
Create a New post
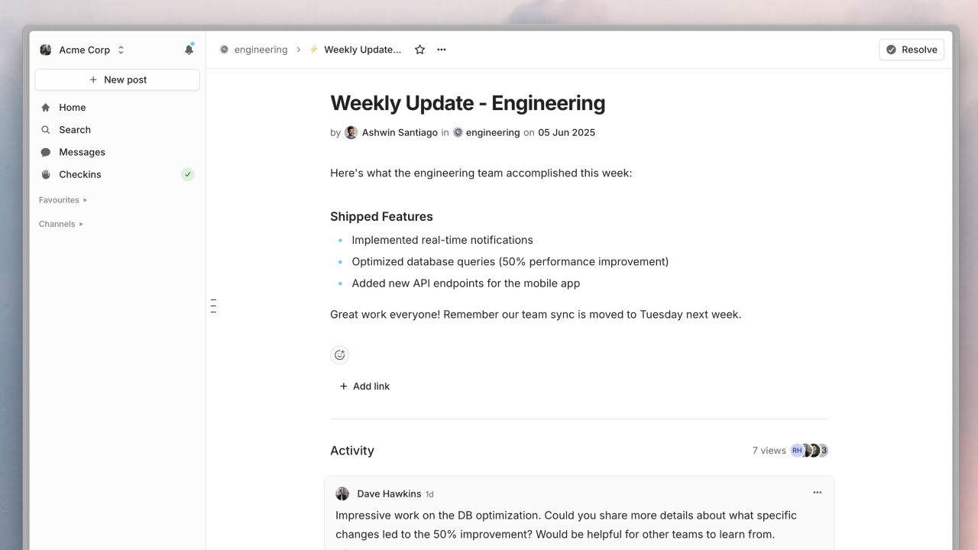[x=118, y=79]
